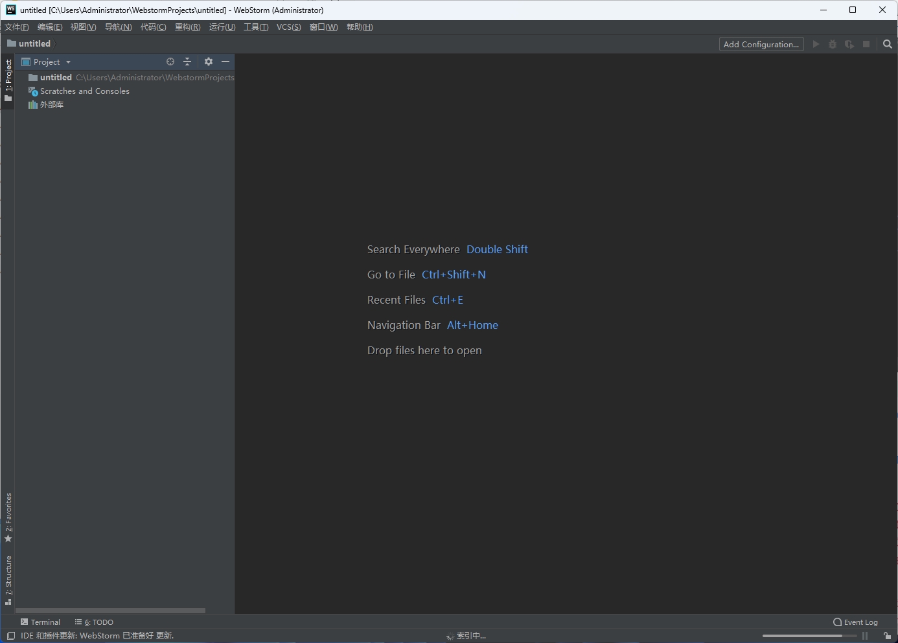
Task: Locate current file with crosshair icon
Action: coord(170,62)
